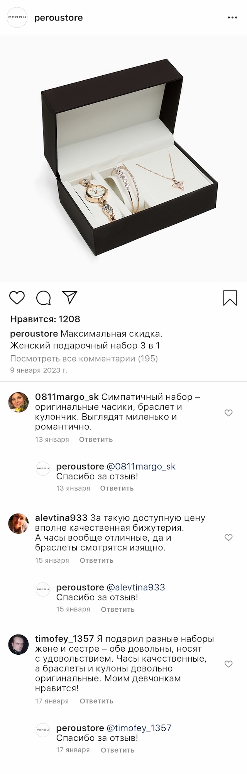
Task: Open the gift set product photo
Action: [123, 158]
